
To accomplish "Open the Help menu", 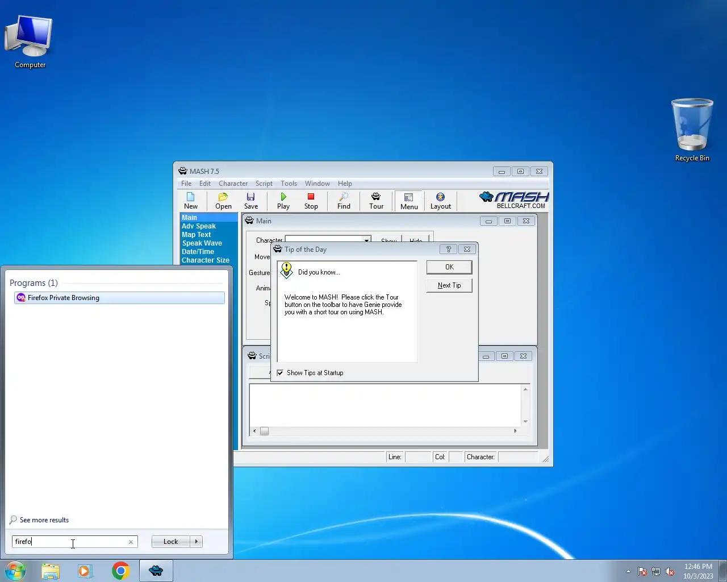I will coord(345,184).
